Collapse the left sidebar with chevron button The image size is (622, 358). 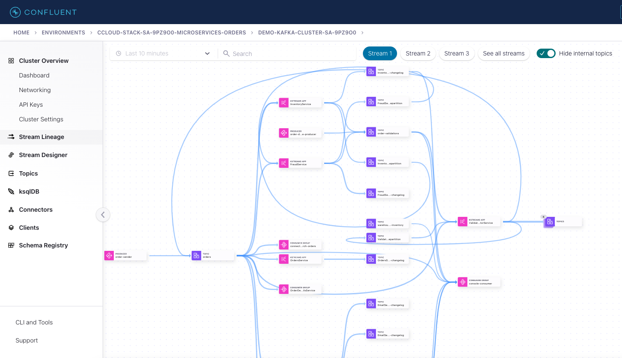103,214
